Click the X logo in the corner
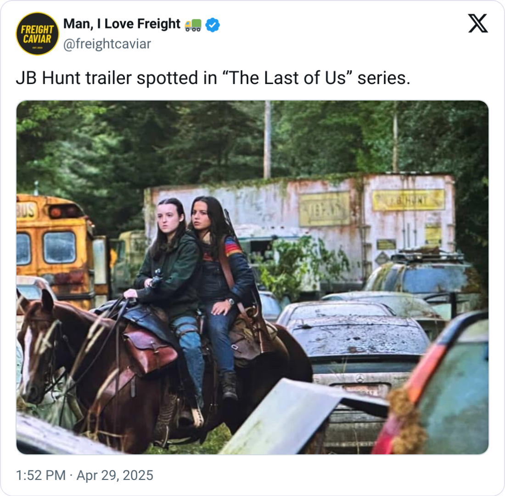The height and width of the screenshot is (496, 505). 477,23
